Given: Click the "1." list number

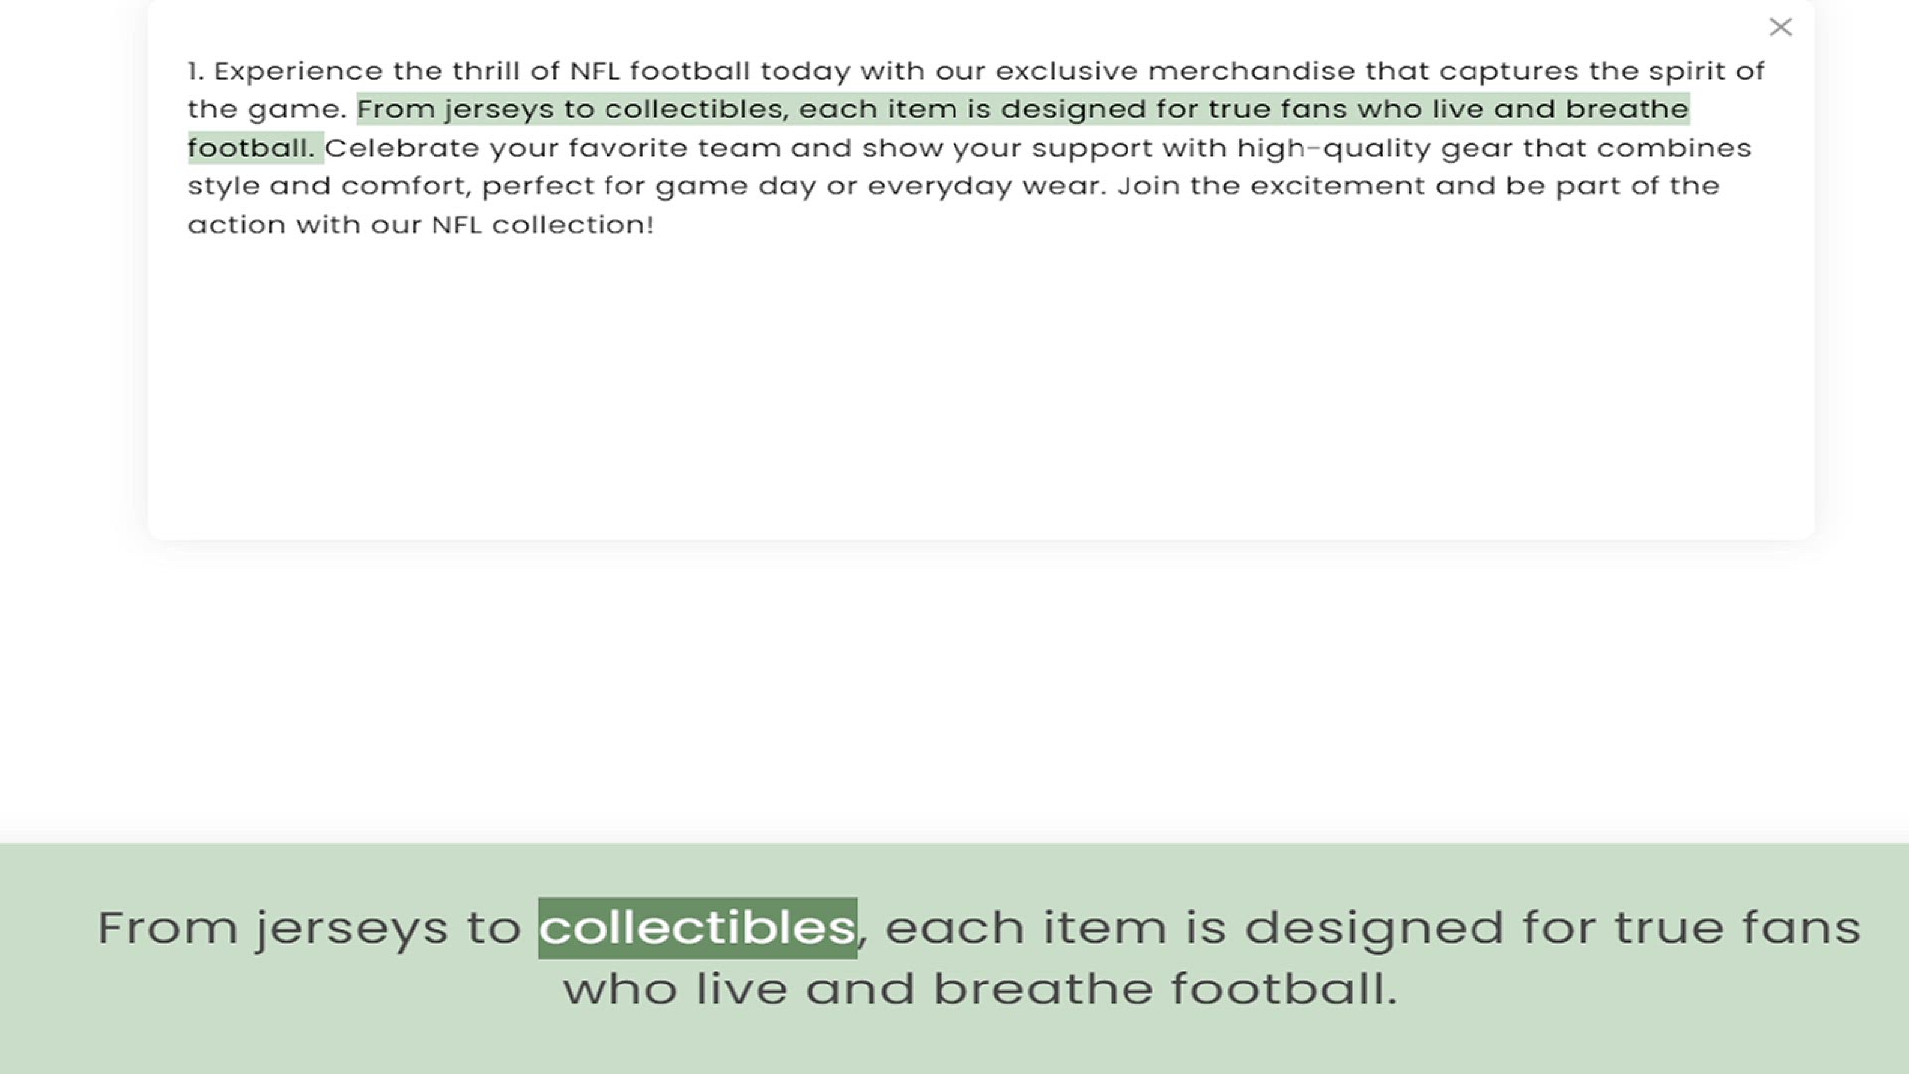Looking at the screenshot, I should (x=195, y=71).
